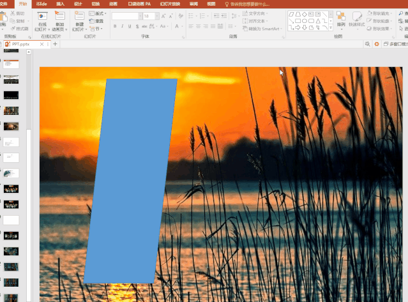Image resolution: width=408 pixels, height=302 pixels.
Task: Click the Copy (复制) button
Action: [17, 21]
